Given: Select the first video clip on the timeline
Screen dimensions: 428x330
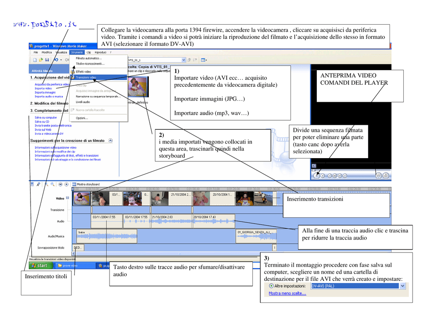Looking at the screenshot, I should coord(82,199).
